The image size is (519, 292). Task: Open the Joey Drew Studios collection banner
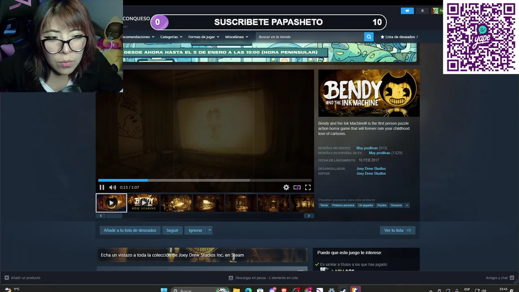tap(202, 255)
